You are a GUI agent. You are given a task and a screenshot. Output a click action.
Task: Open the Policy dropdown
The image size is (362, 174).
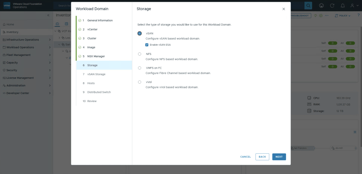[344, 16]
